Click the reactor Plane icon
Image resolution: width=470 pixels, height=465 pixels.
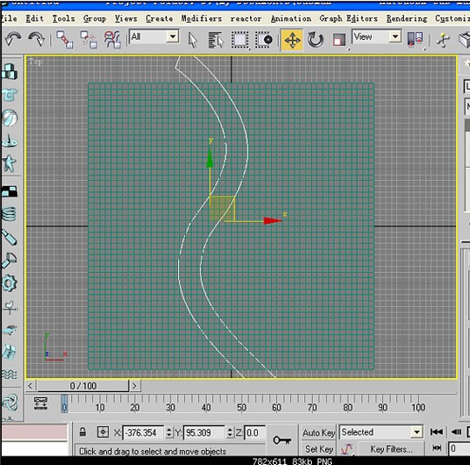tap(10, 191)
